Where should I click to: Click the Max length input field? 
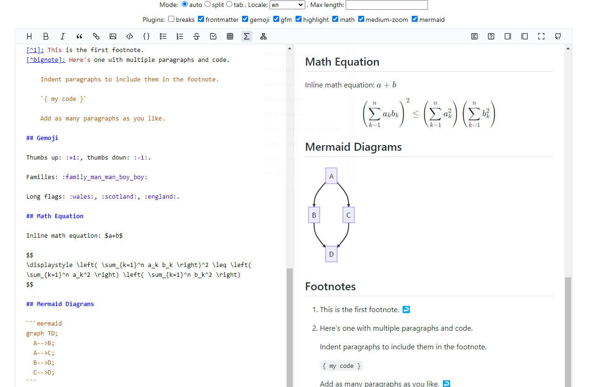[387, 5]
